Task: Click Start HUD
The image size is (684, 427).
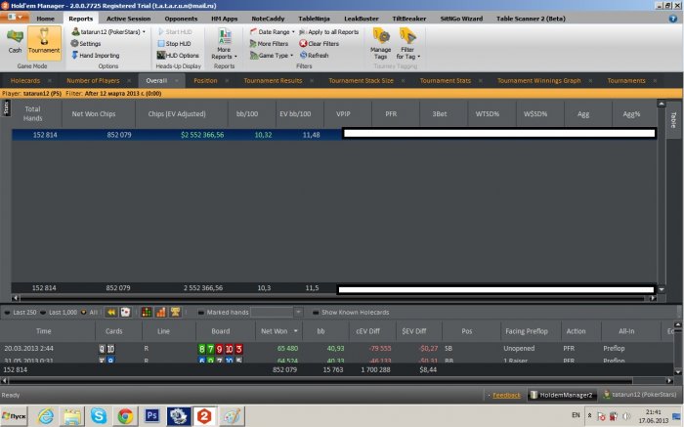Action: 175,32
